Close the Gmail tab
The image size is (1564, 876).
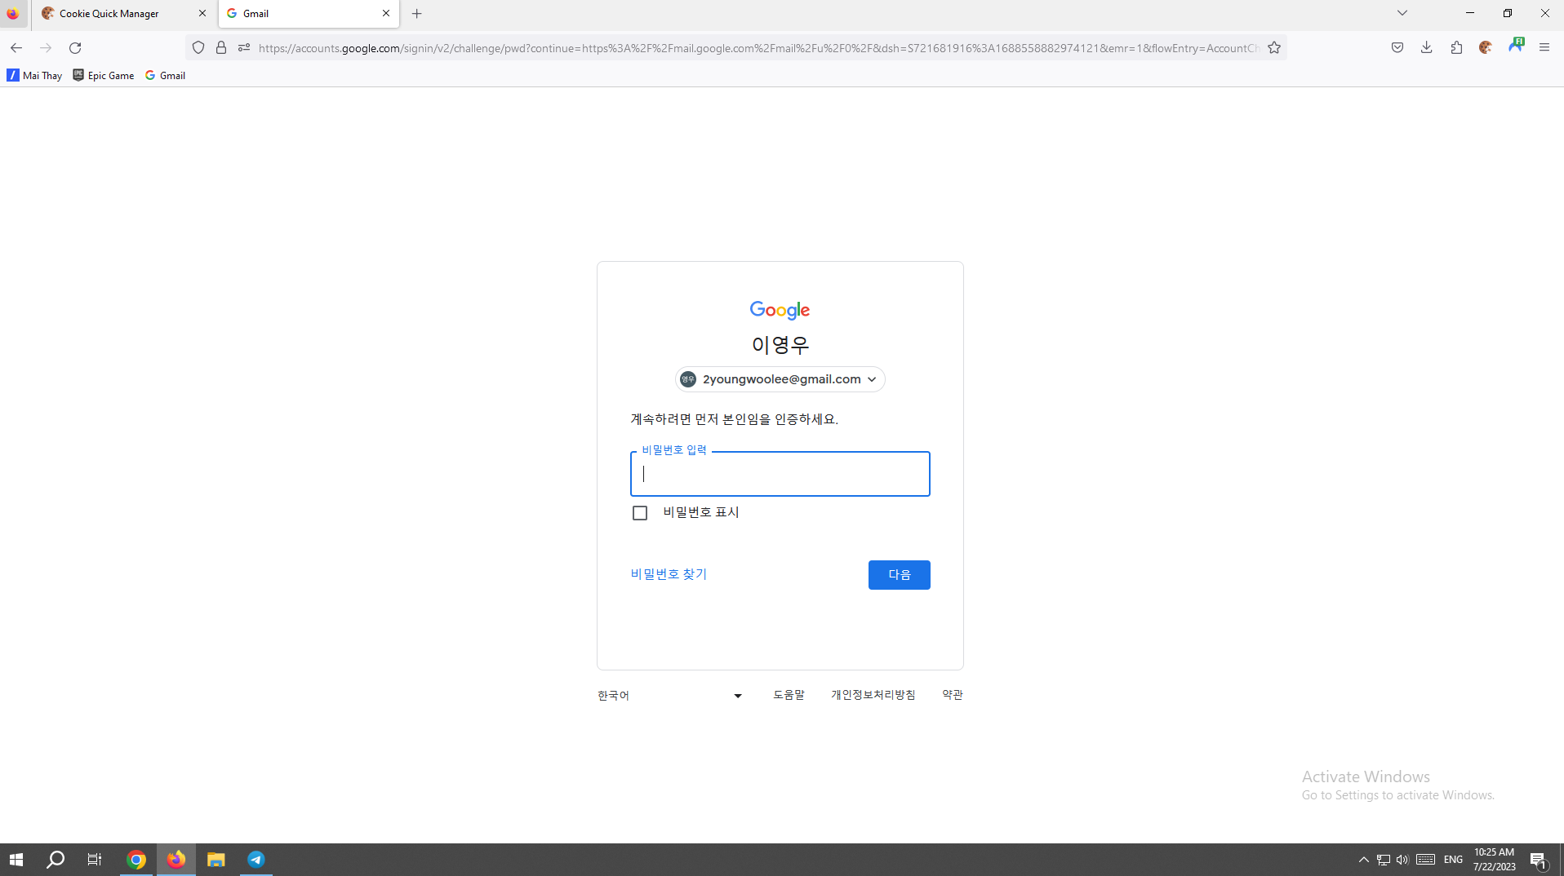tap(386, 13)
